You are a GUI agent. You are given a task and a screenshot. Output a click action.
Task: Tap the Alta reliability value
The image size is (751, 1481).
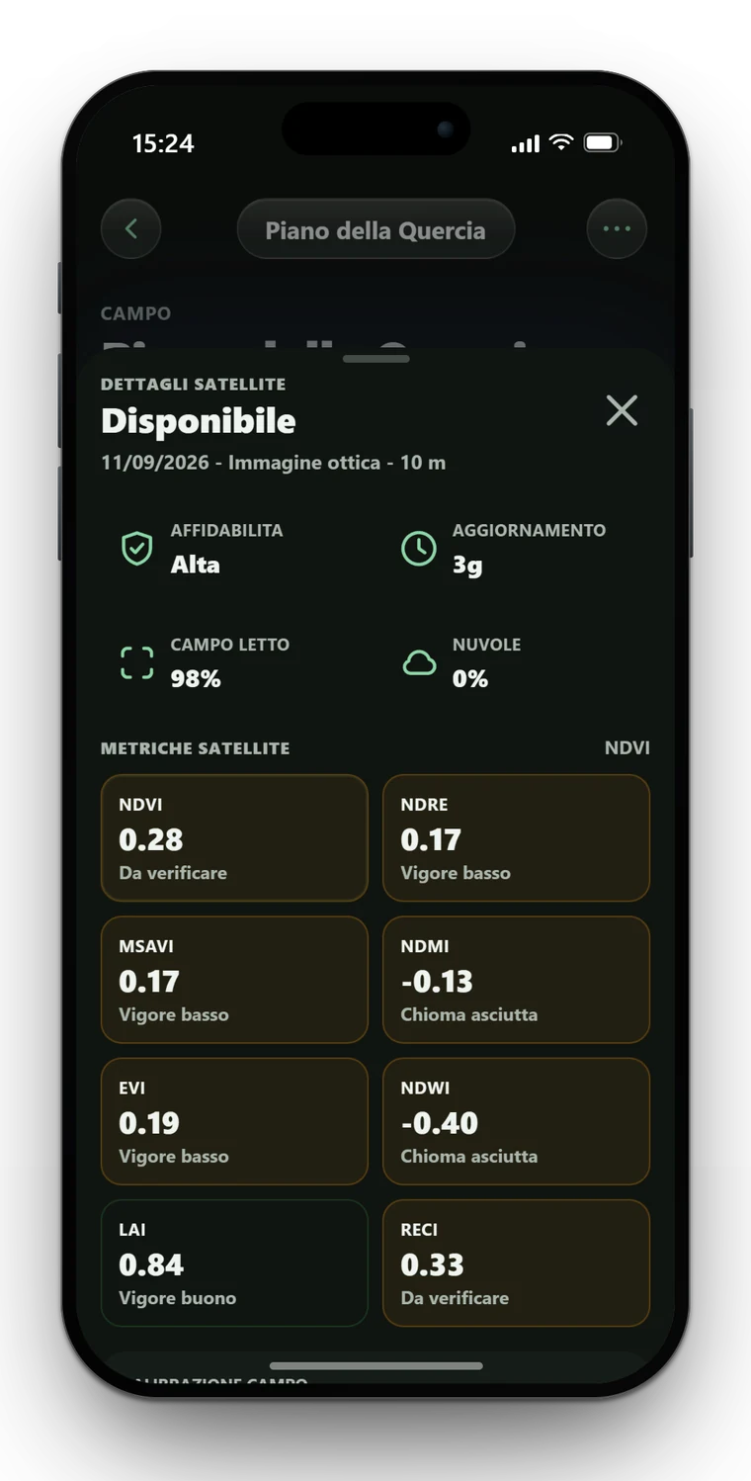(x=196, y=565)
